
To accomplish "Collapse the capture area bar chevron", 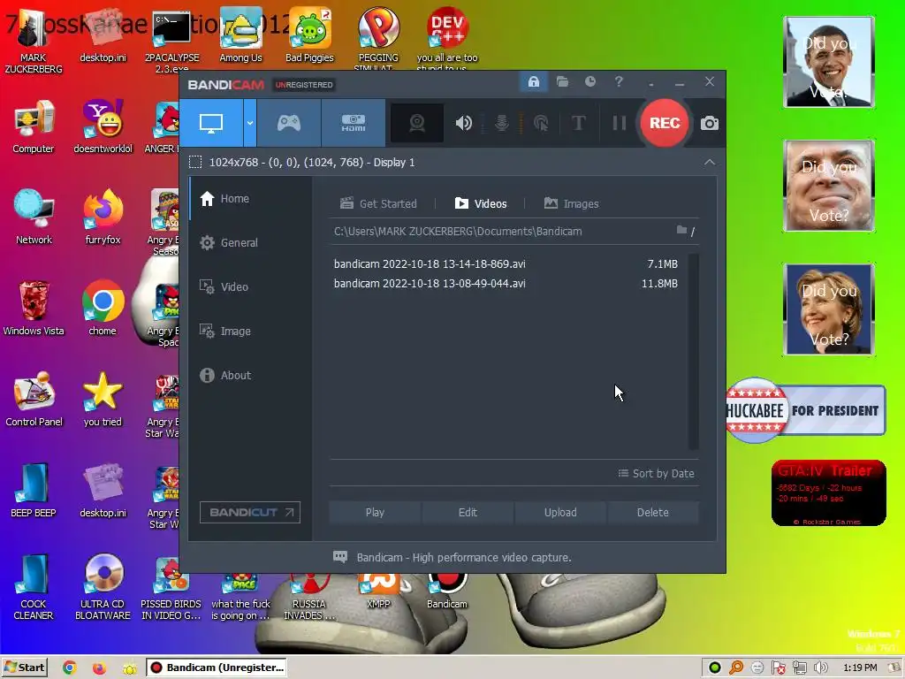I will coord(710,163).
